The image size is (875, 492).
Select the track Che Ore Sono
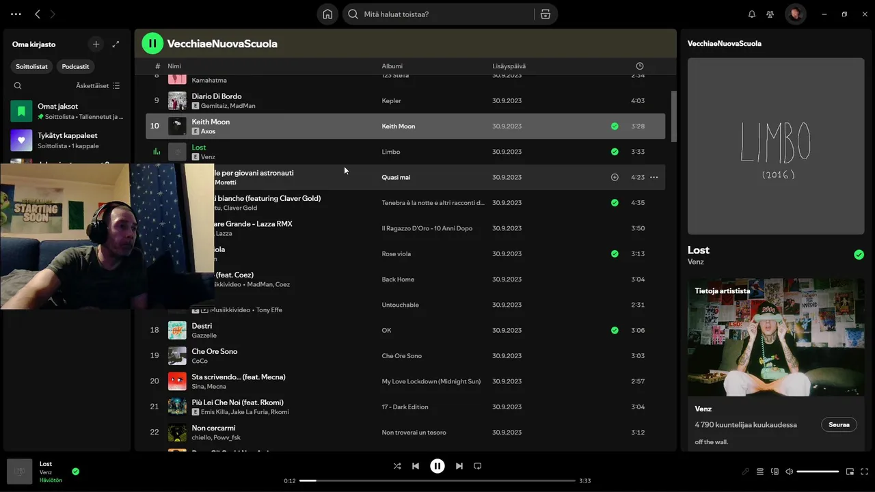point(405,356)
